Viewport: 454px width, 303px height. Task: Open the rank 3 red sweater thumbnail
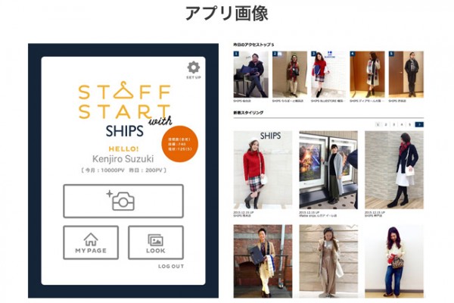click(x=328, y=74)
